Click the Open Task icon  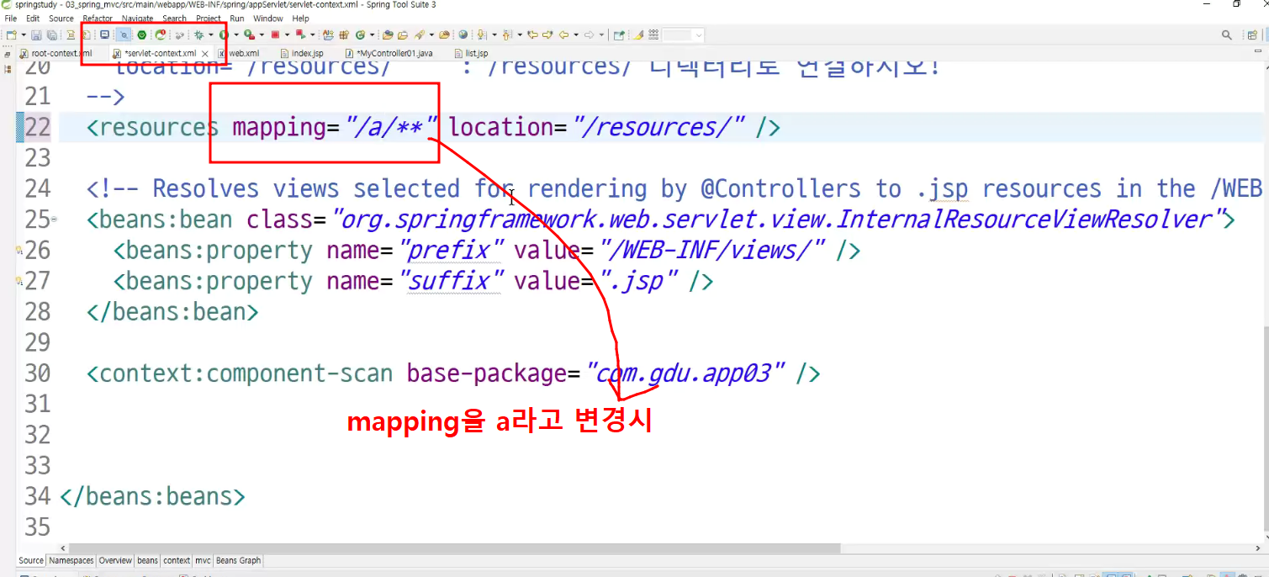(x=403, y=34)
